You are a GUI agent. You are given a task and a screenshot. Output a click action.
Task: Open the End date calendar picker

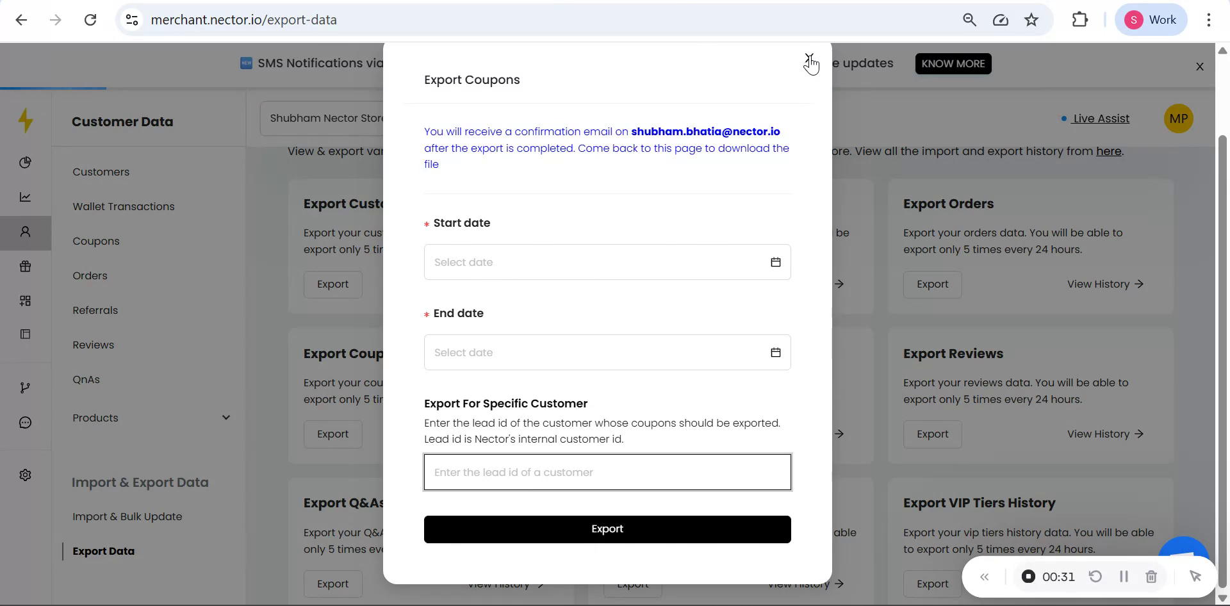[776, 352]
